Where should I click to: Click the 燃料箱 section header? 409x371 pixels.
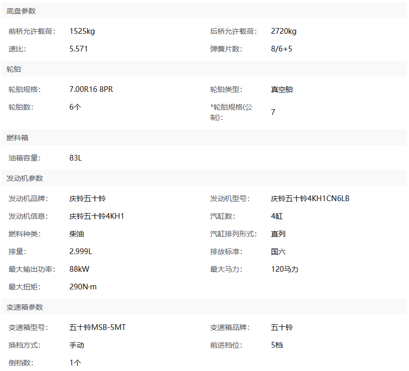[18, 138]
